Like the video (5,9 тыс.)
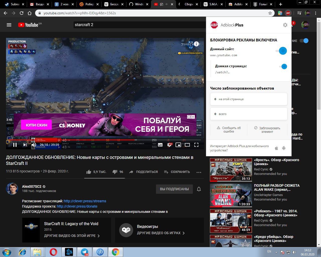Screen dimensions: 321x257 (x=96, y=172)
